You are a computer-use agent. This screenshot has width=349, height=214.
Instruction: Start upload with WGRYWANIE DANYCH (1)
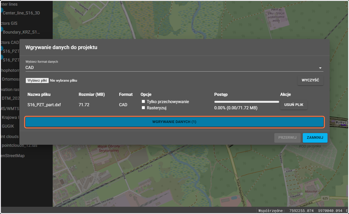click(x=174, y=122)
